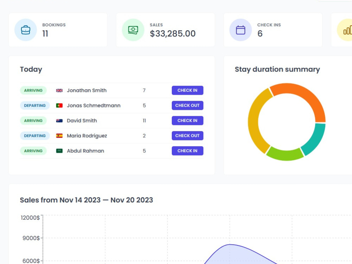Click the 9000$ axis label

[x=31, y=238]
